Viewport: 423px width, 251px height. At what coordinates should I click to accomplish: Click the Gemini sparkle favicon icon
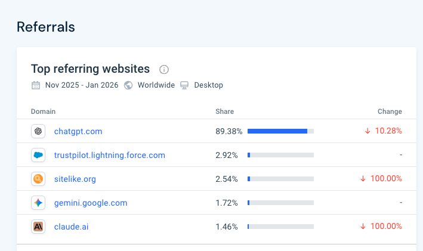point(38,203)
